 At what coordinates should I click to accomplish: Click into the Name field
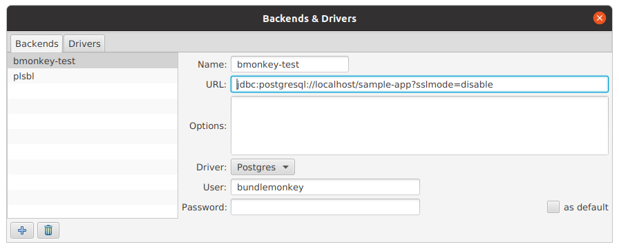[289, 64]
